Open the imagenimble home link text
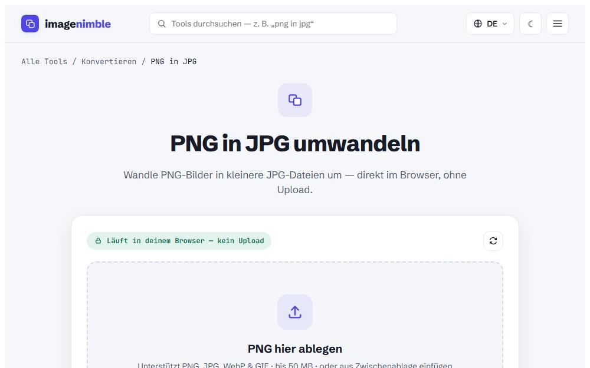Screen dimensions: 590x368 77,24
